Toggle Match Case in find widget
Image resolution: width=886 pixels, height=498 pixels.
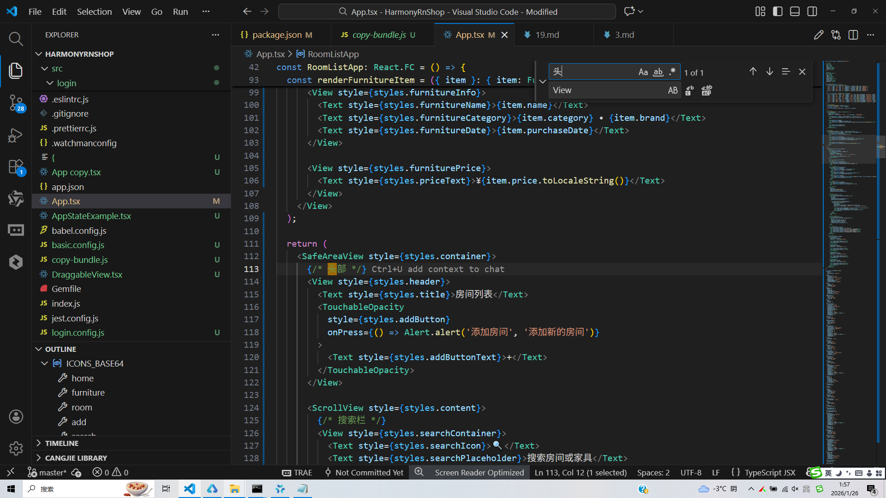coord(643,72)
